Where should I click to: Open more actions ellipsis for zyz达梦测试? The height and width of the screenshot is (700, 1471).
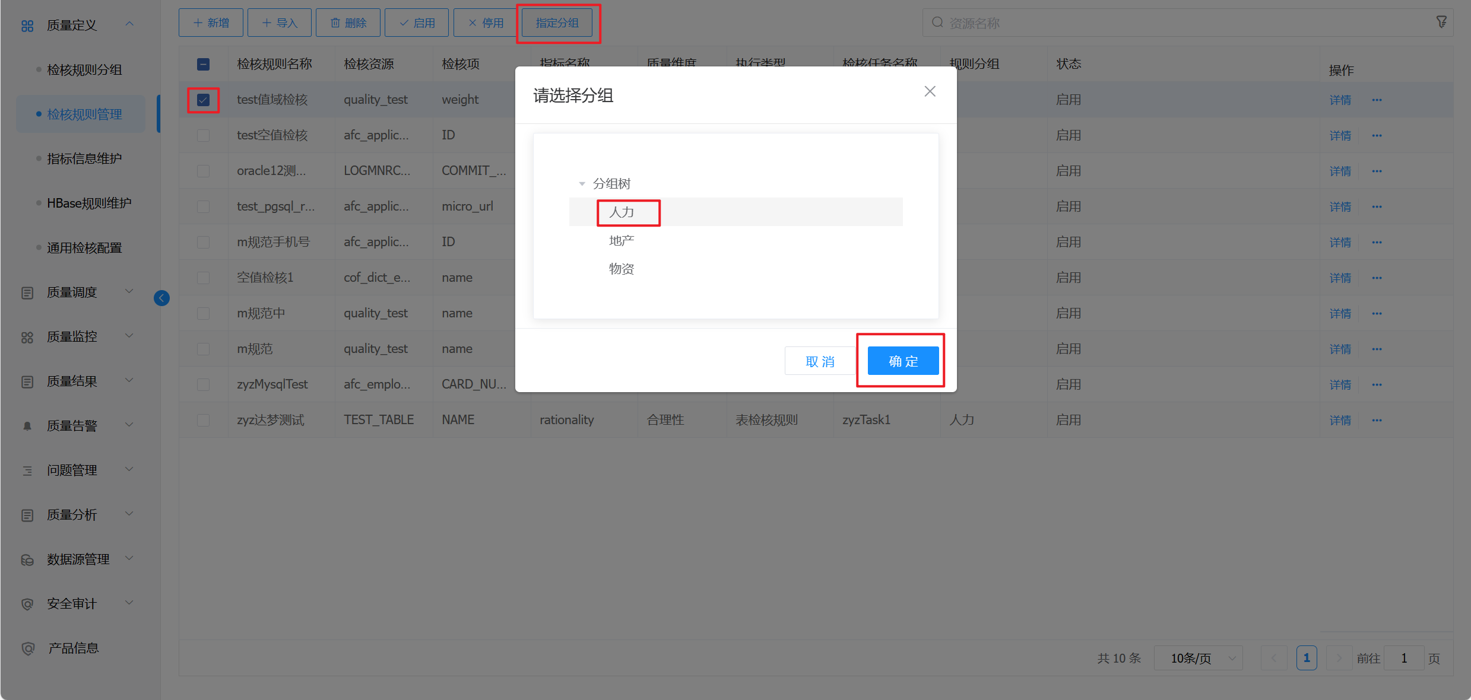tap(1377, 420)
